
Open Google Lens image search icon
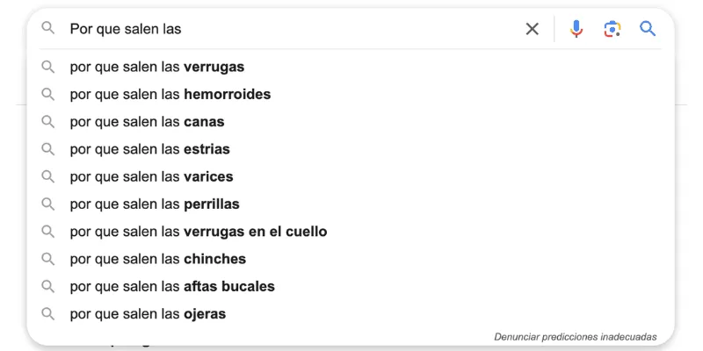(x=612, y=29)
